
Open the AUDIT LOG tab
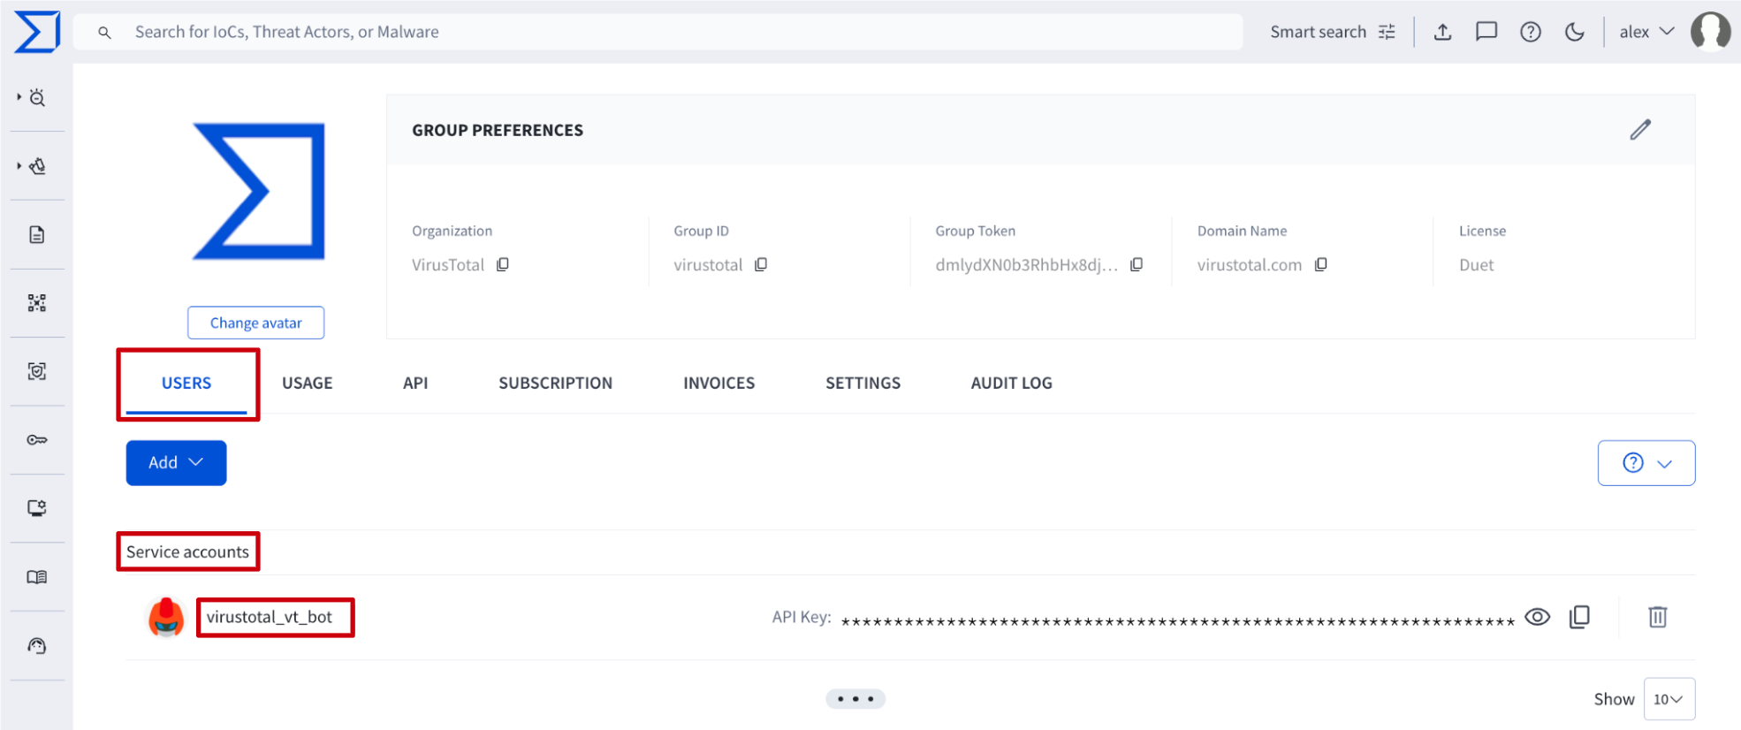coord(1012,383)
